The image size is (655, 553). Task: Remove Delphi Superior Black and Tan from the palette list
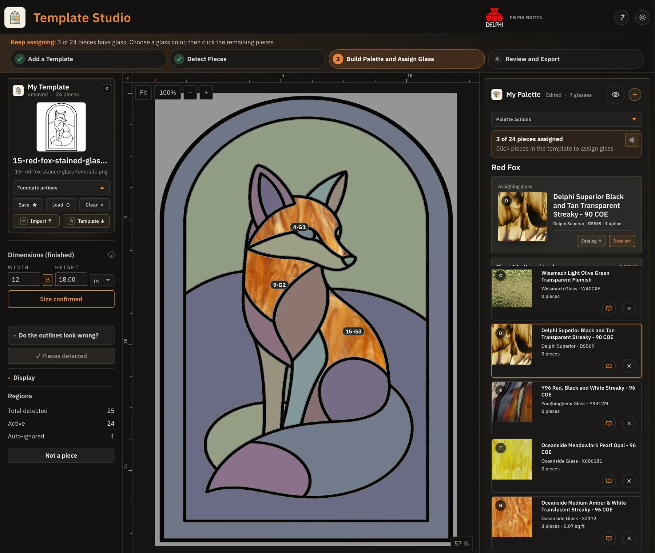(x=629, y=366)
